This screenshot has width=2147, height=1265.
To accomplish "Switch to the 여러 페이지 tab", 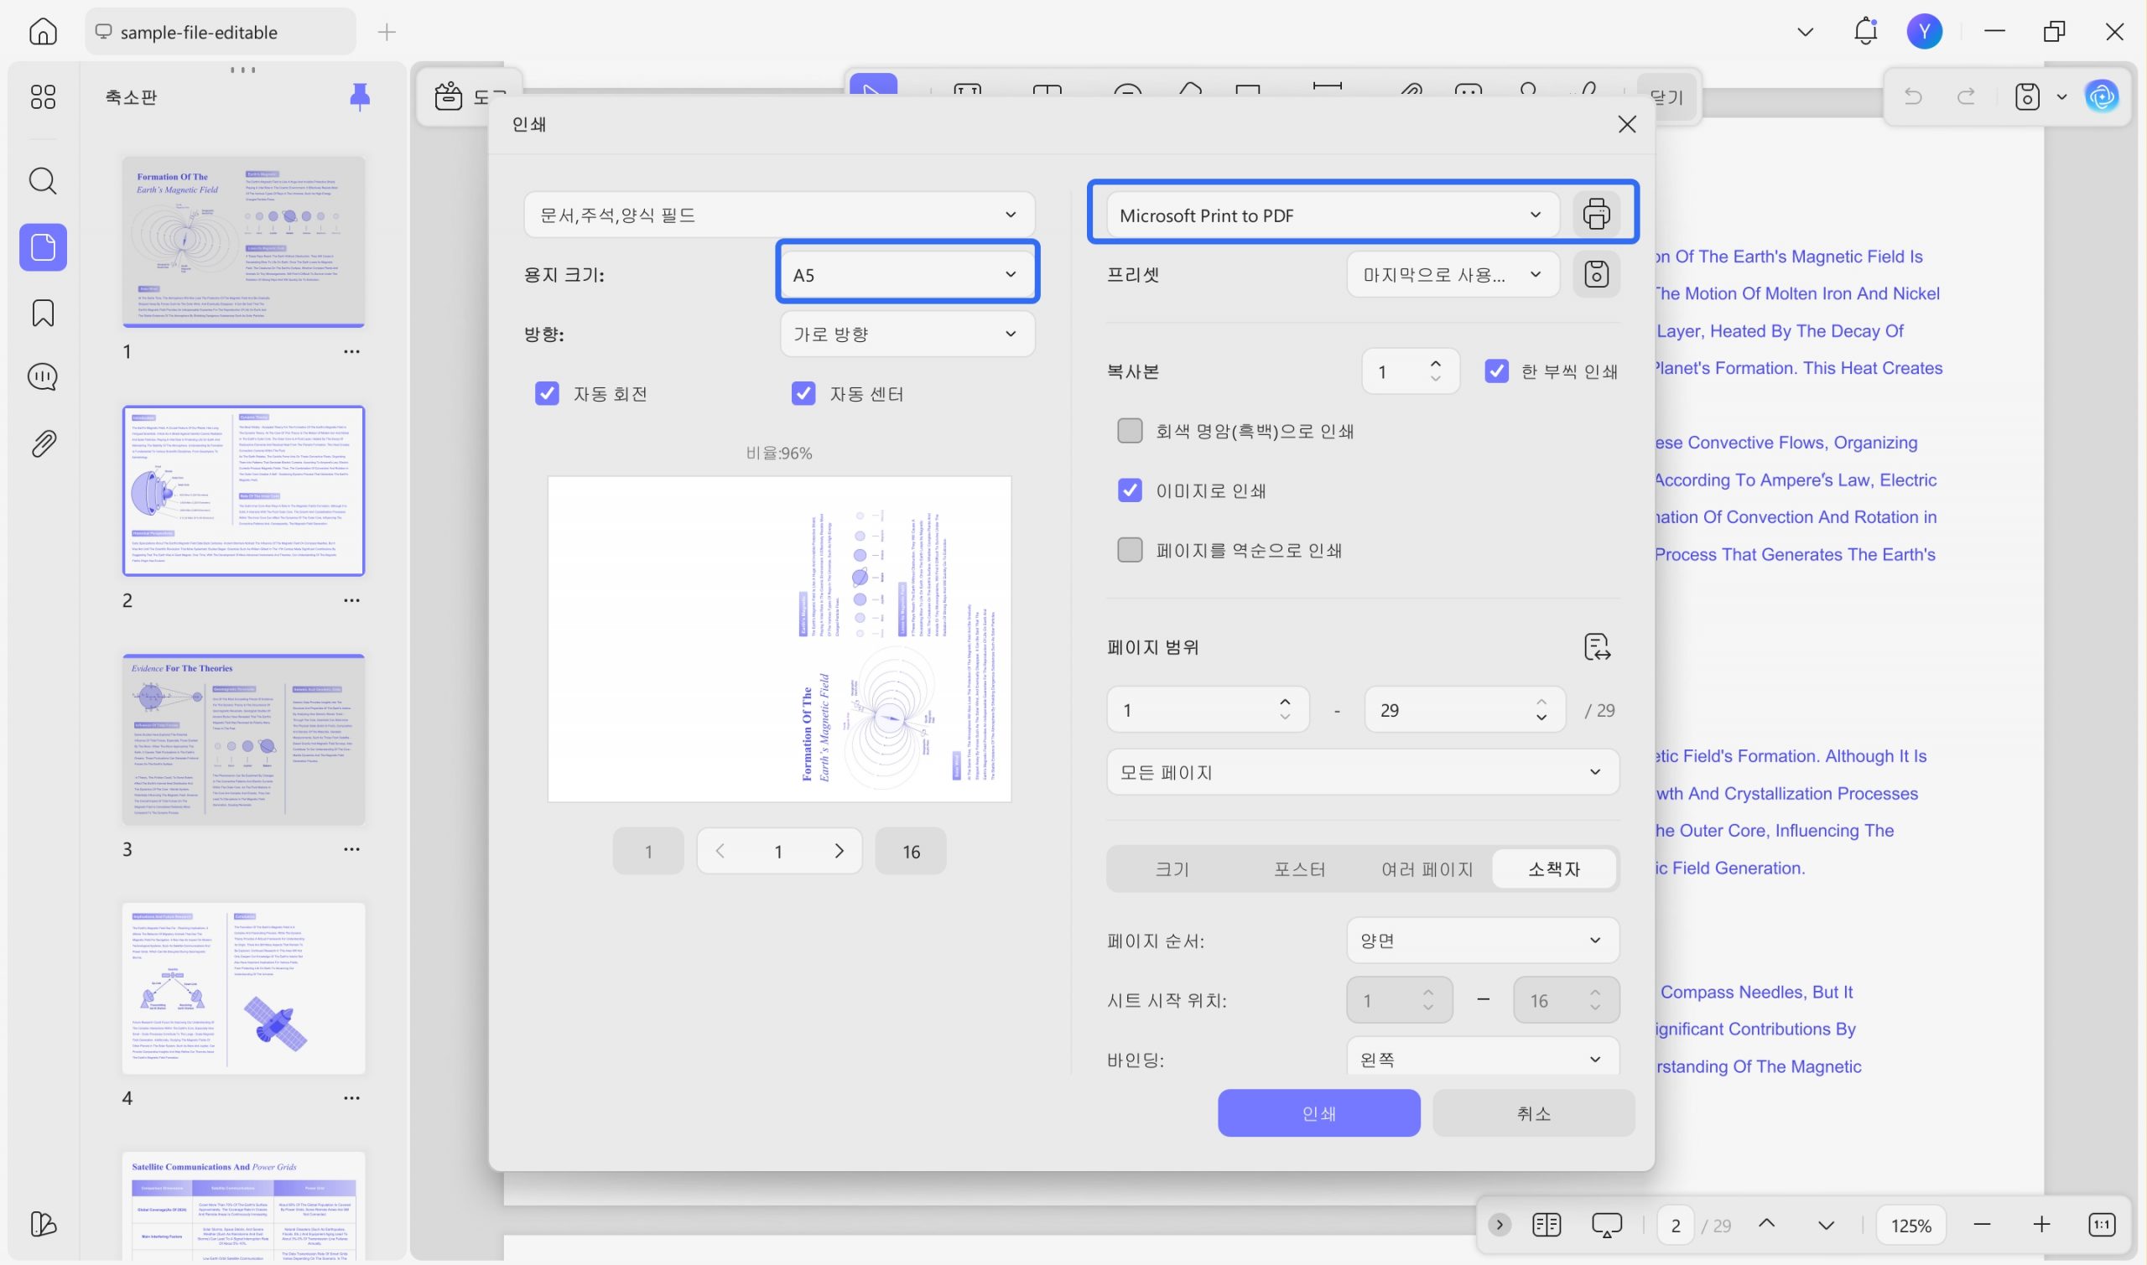I will 1427,869.
